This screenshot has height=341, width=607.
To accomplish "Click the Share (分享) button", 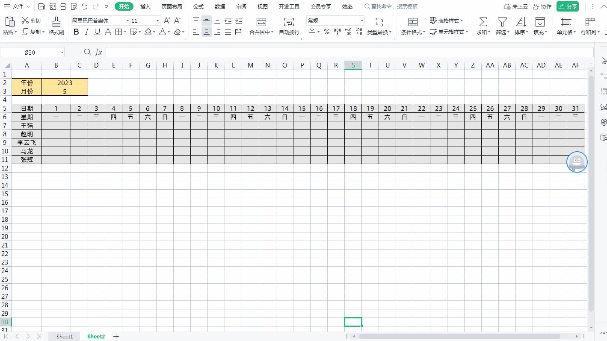I will 568,6.
